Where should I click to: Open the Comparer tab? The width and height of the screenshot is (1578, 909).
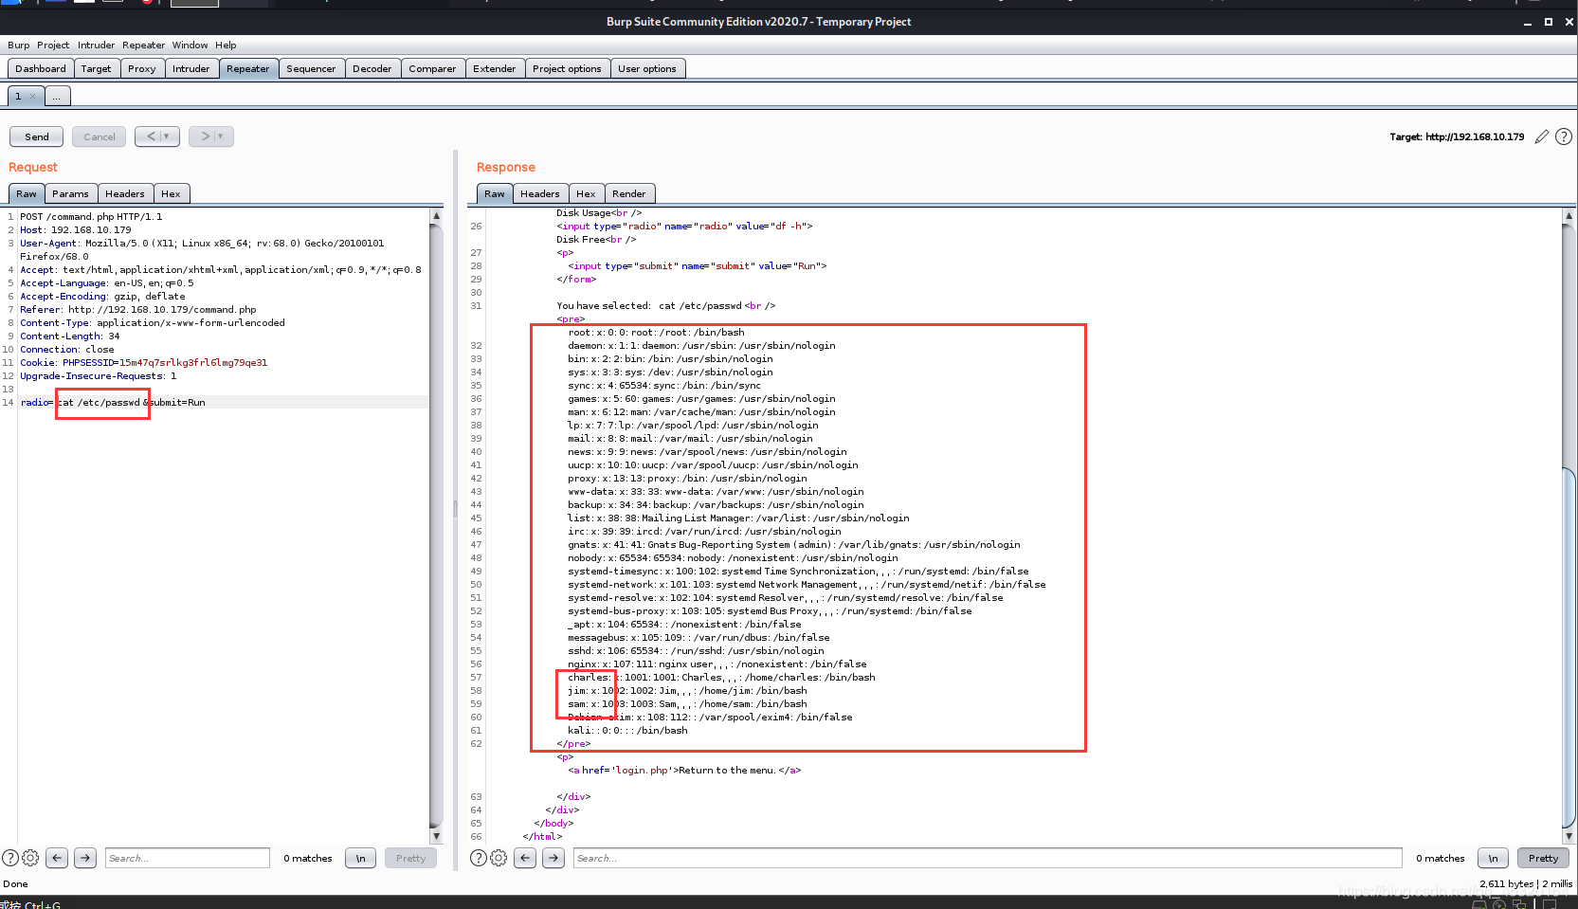tap(432, 68)
